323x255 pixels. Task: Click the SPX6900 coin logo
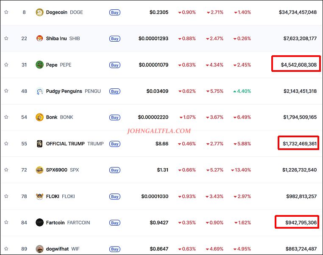pyautogui.click(x=39, y=170)
